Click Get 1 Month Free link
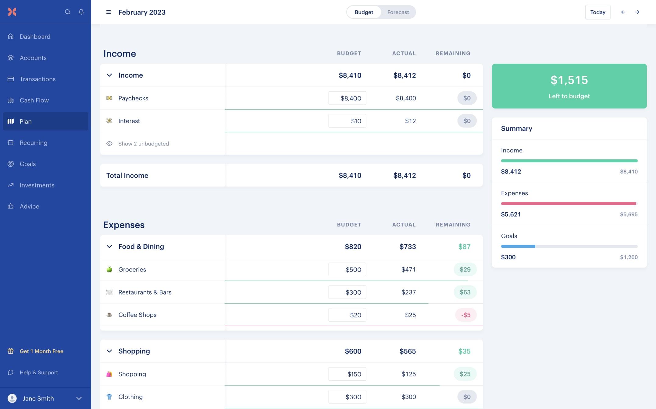This screenshot has width=656, height=409. tap(41, 351)
